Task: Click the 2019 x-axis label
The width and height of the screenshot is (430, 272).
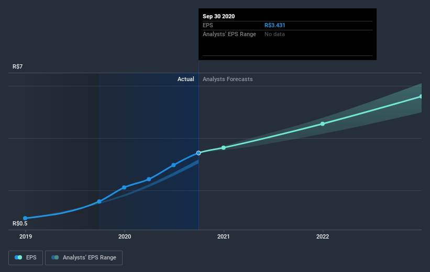Action: (26, 236)
